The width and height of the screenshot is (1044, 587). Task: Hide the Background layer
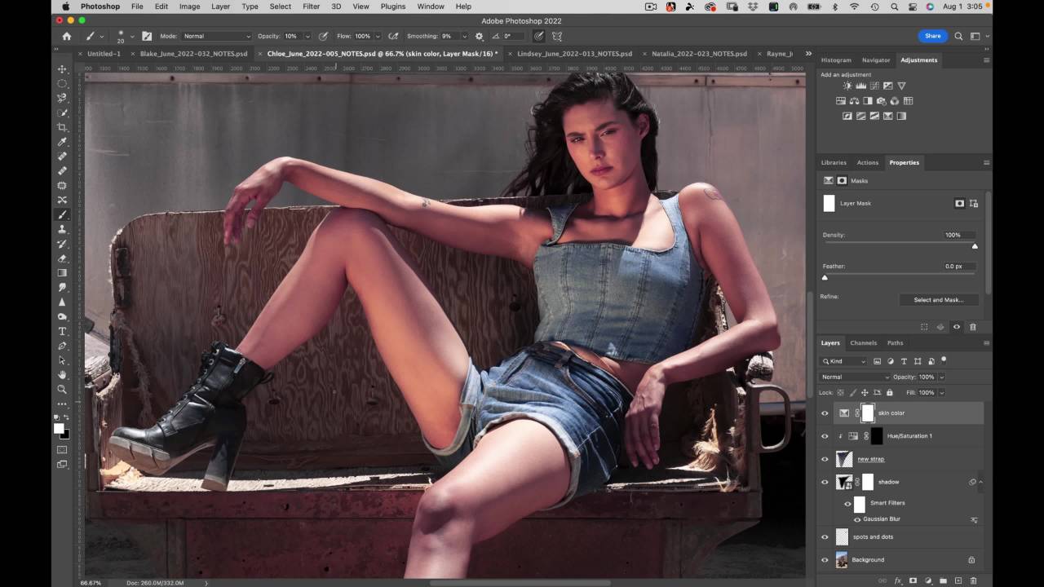tap(825, 560)
